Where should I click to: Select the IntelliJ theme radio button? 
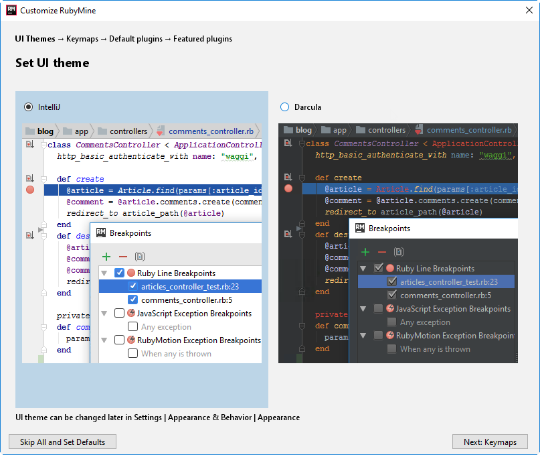[x=28, y=107]
